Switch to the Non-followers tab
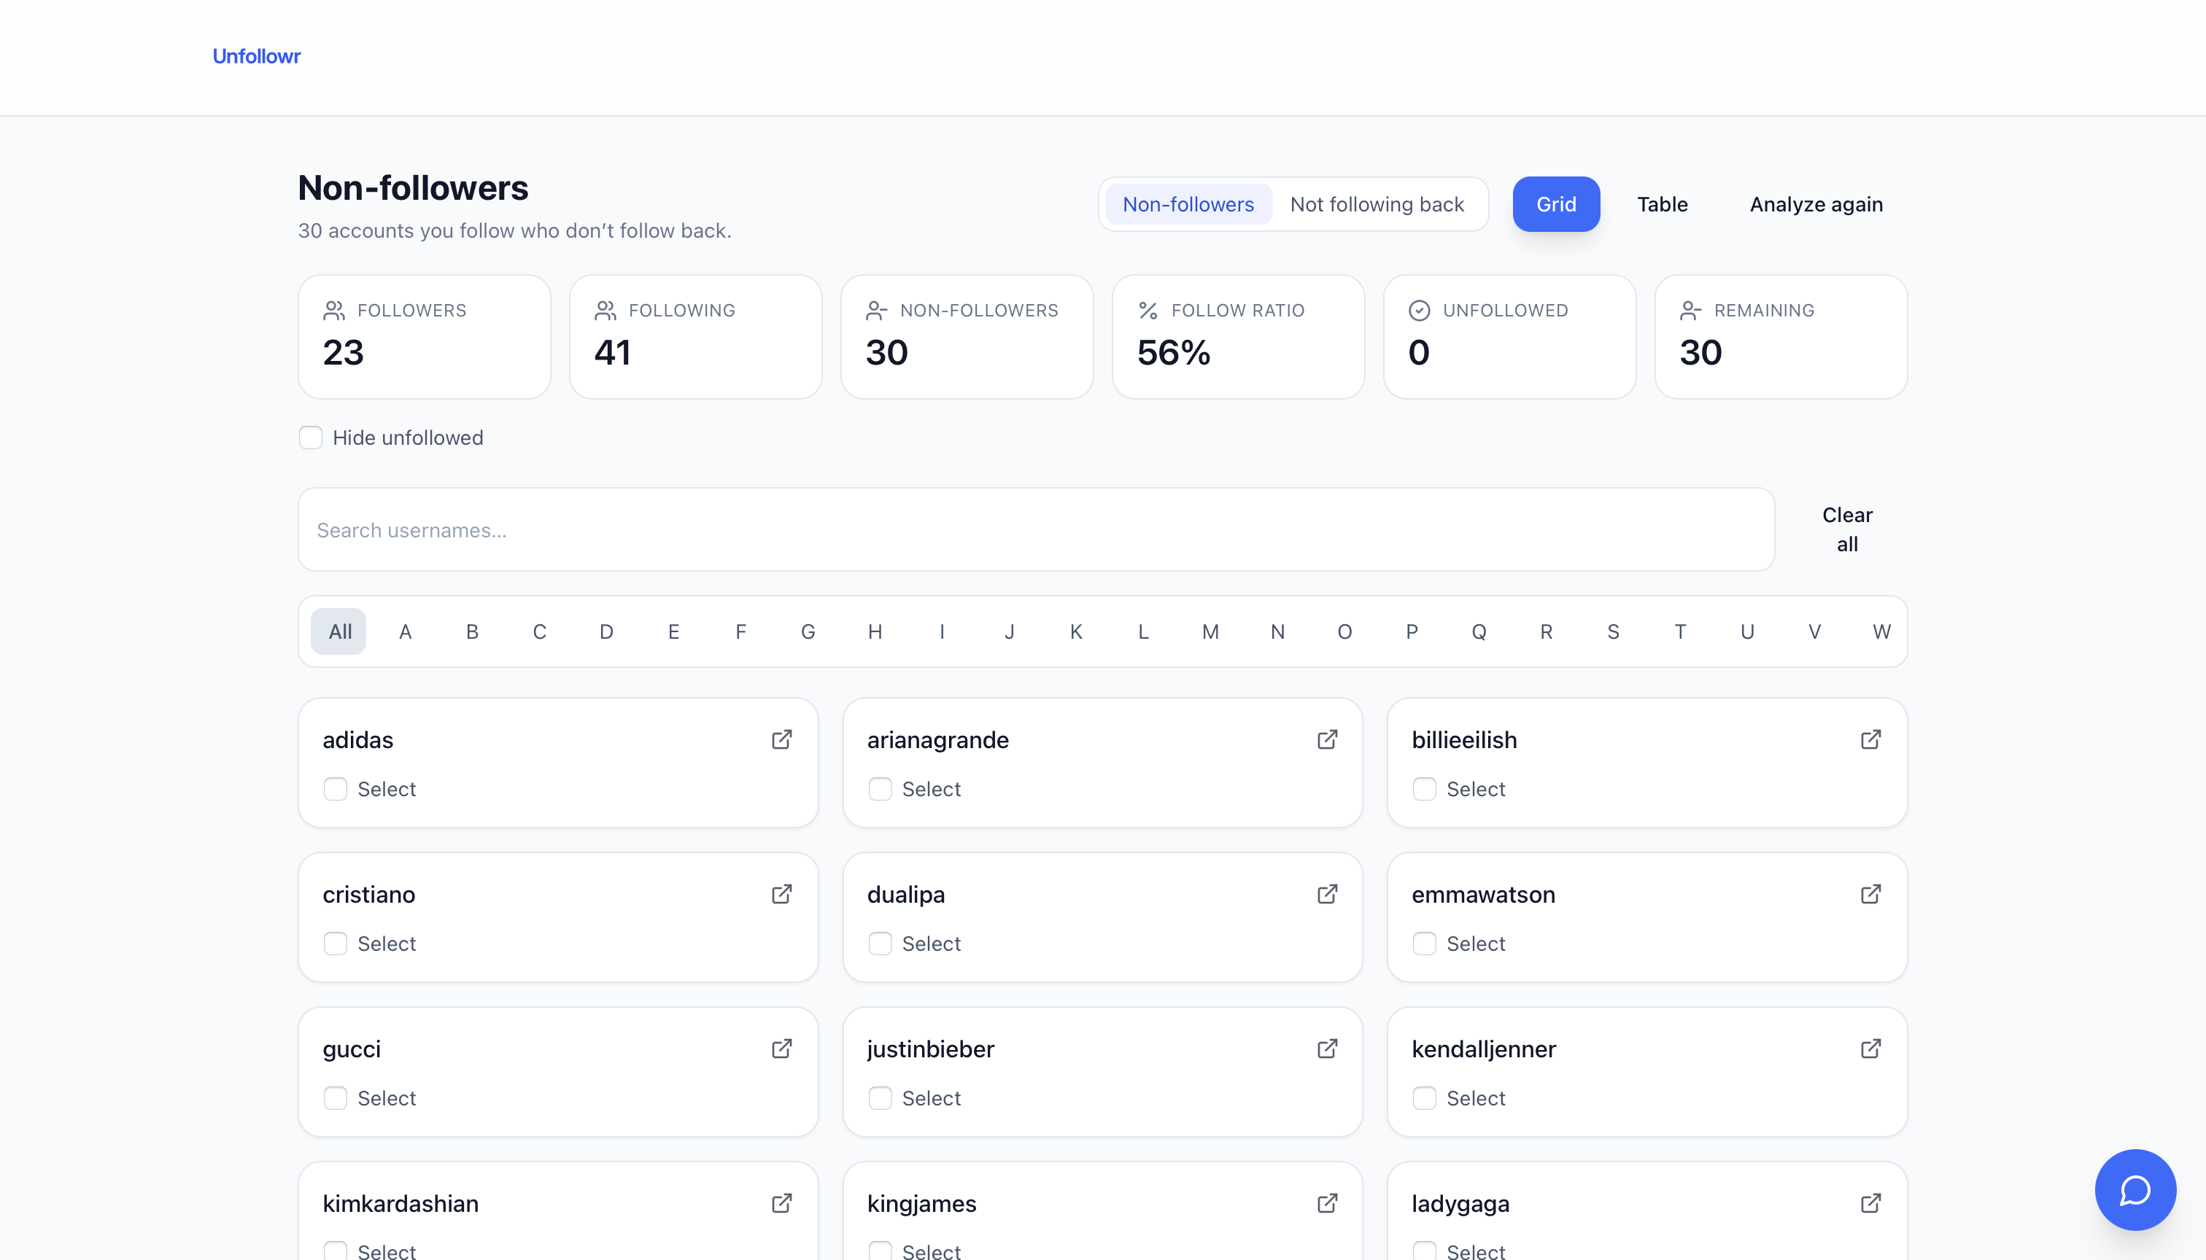 pyautogui.click(x=1188, y=204)
